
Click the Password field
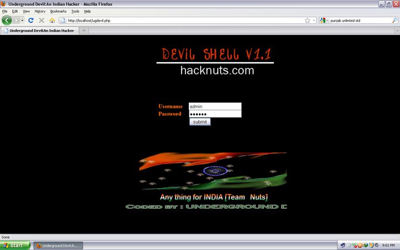pos(215,114)
